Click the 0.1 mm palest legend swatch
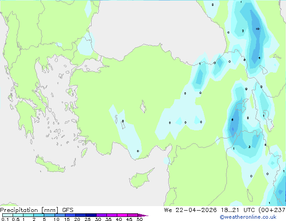Screen dimensions: 286x221 pyautogui.click(x=8, y=215)
